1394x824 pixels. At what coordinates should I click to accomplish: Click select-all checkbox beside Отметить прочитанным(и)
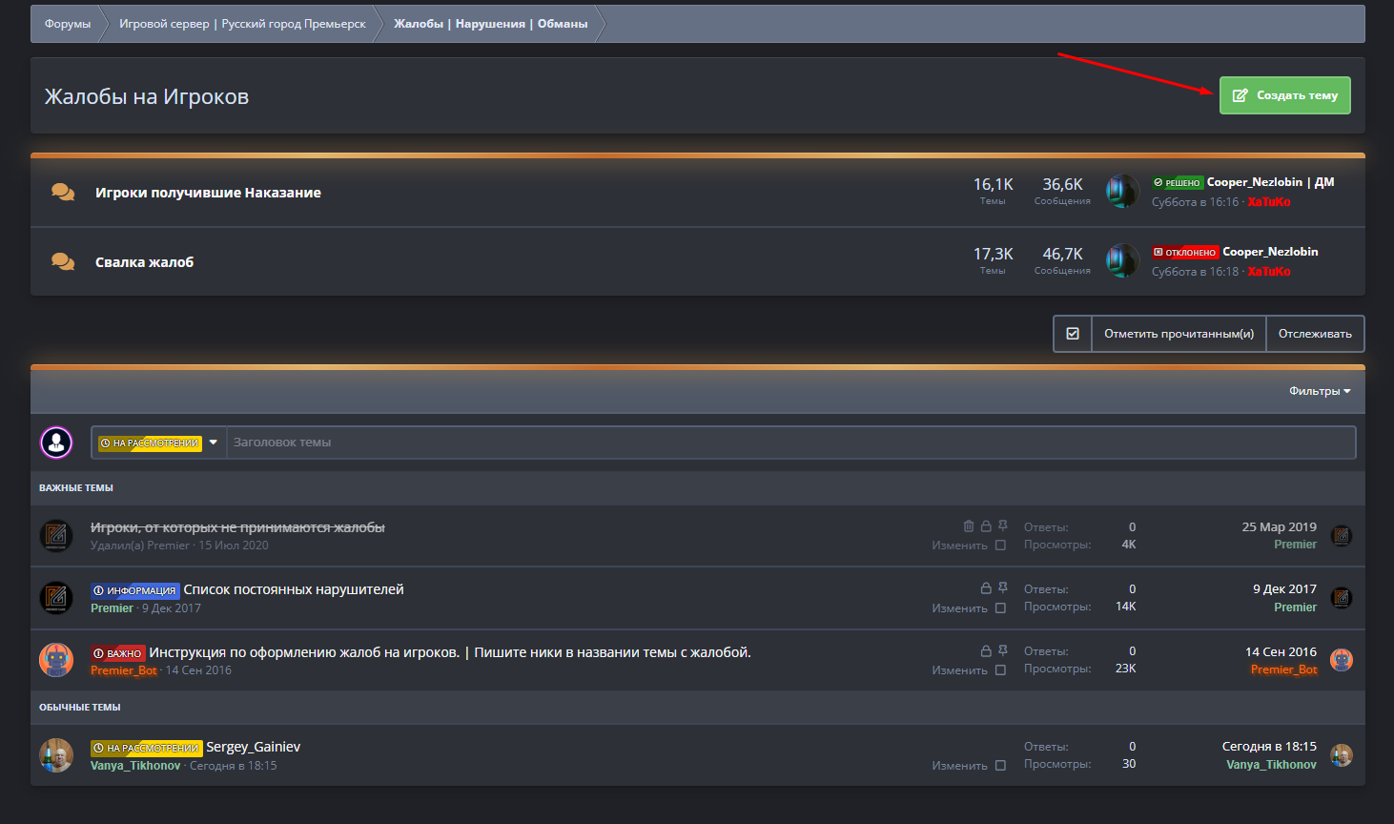1073,334
